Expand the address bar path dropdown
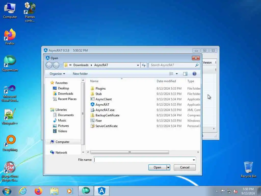The image size is (261, 196). point(138,65)
